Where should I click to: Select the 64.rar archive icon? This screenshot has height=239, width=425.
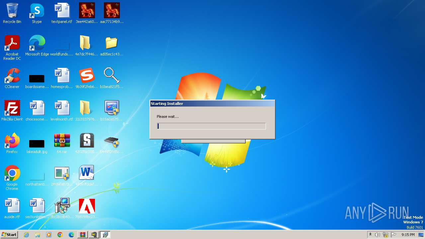[x=62, y=143]
